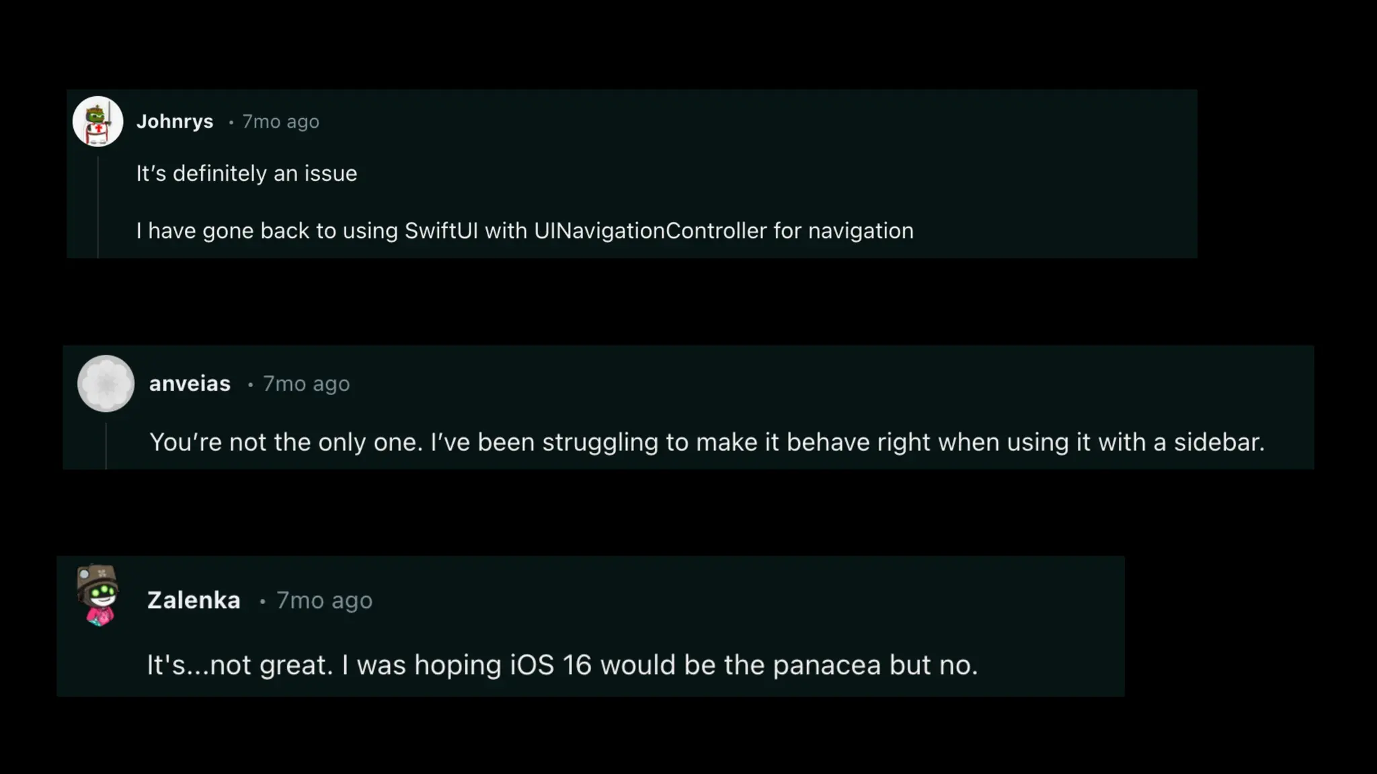The width and height of the screenshot is (1377, 774).
Task: Open the anveias username link
Action: pyautogui.click(x=190, y=384)
